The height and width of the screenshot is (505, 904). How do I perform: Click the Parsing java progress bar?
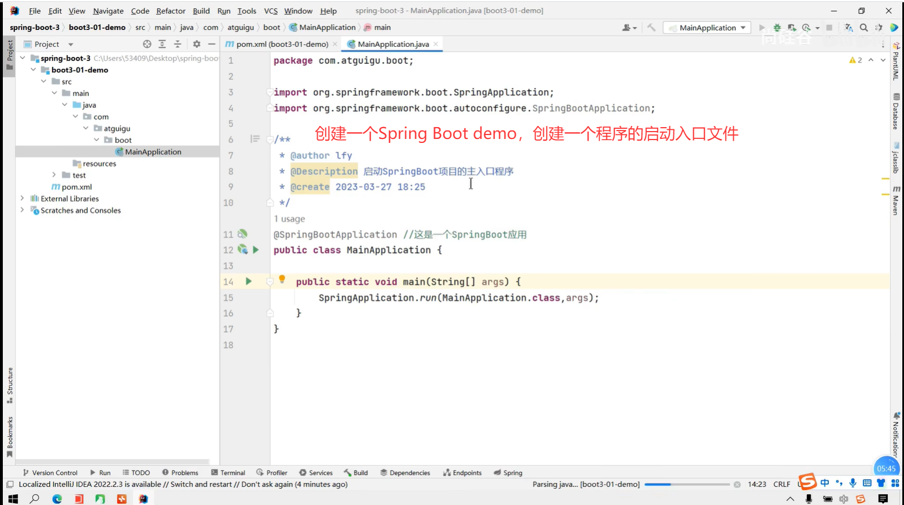[687, 484]
